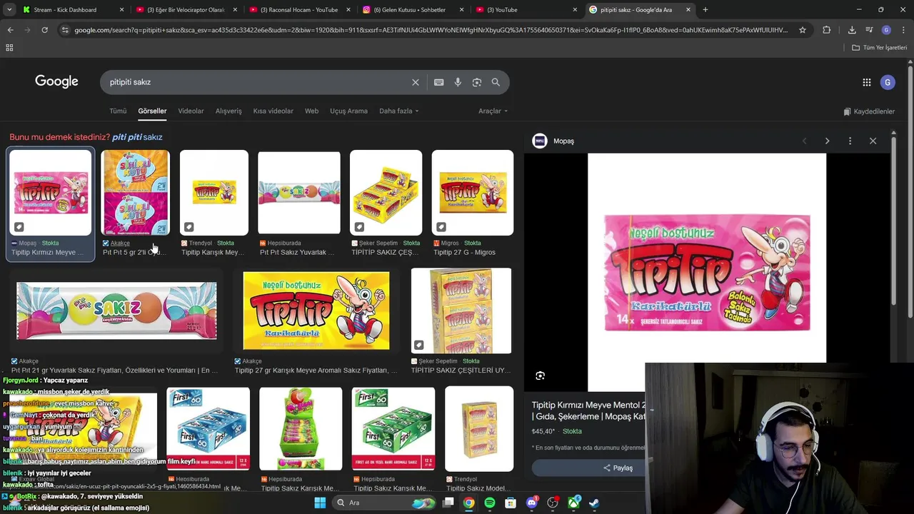Open Chrome tab search dropdown

pos(9,10)
